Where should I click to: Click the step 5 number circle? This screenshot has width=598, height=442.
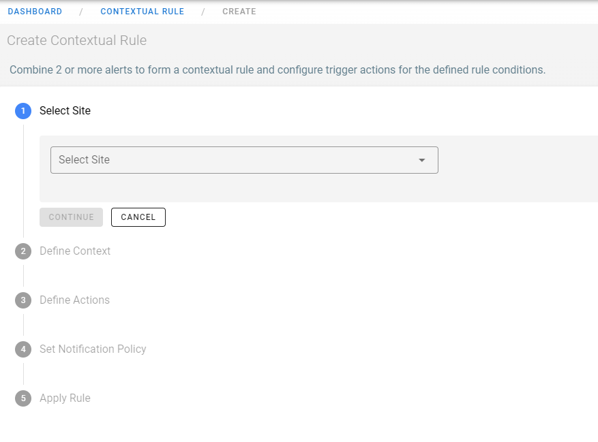click(23, 398)
